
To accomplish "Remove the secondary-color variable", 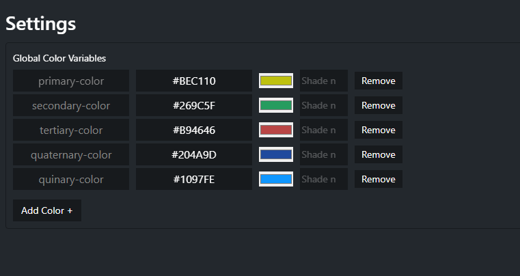I will point(379,105).
